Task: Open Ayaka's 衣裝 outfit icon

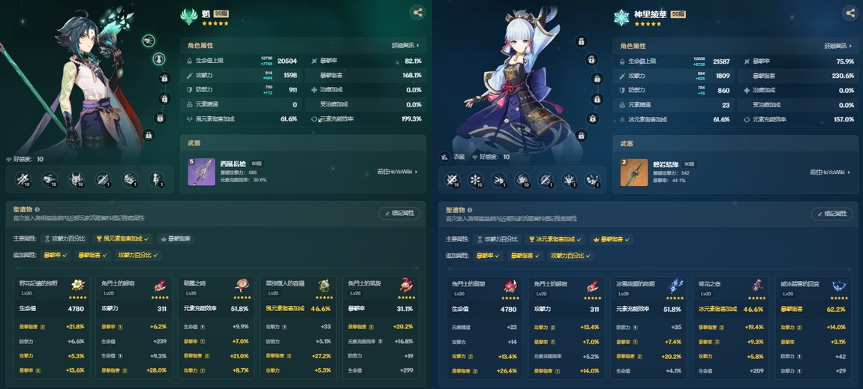Action: [x=445, y=157]
